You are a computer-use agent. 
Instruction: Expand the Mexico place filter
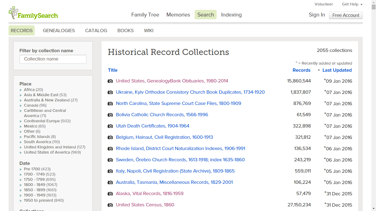[21, 126]
